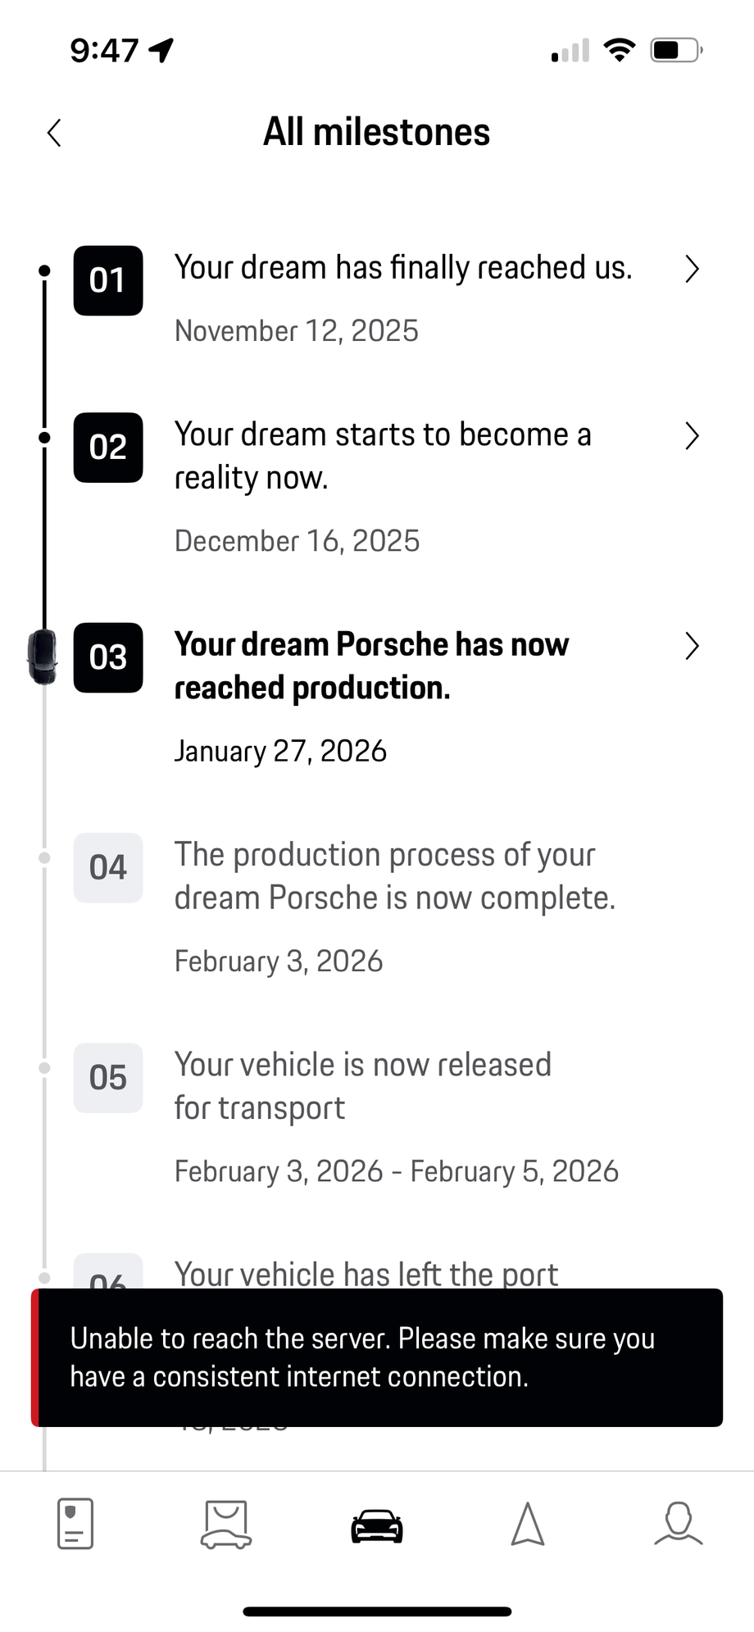Tap the car marker on the timeline
754x1632 pixels.
(x=43, y=657)
